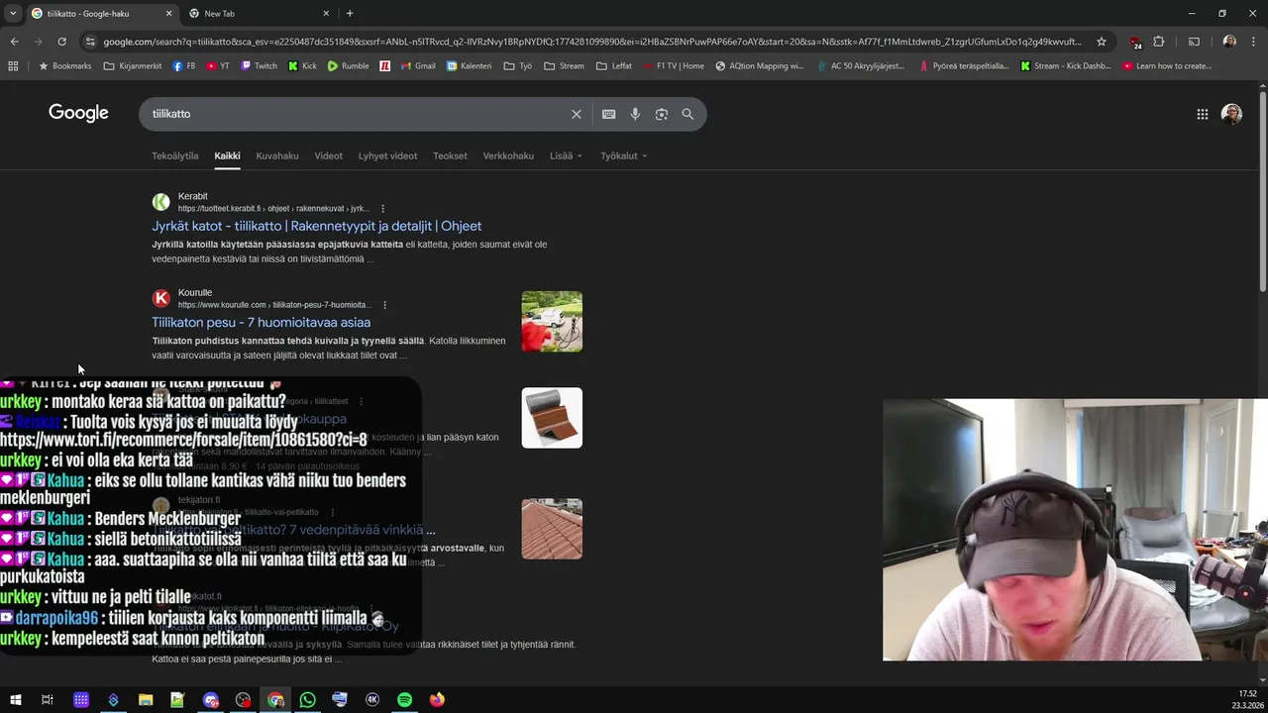
Task: Open the tab search chevron
Action: (x=12, y=13)
